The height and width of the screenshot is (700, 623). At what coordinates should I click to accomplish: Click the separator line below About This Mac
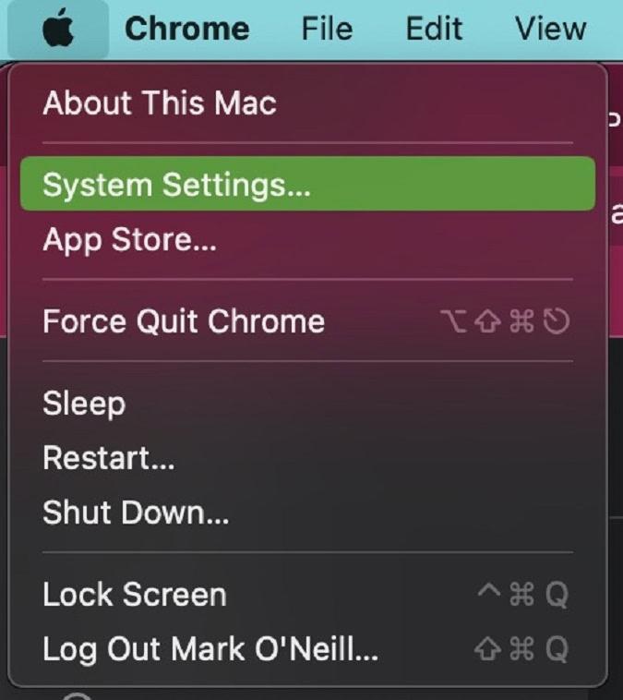(307, 143)
